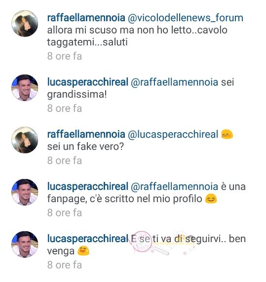Open the lucasperacchireal username in the last comment
Screen dimensions: 266x282
tap(88, 239)
